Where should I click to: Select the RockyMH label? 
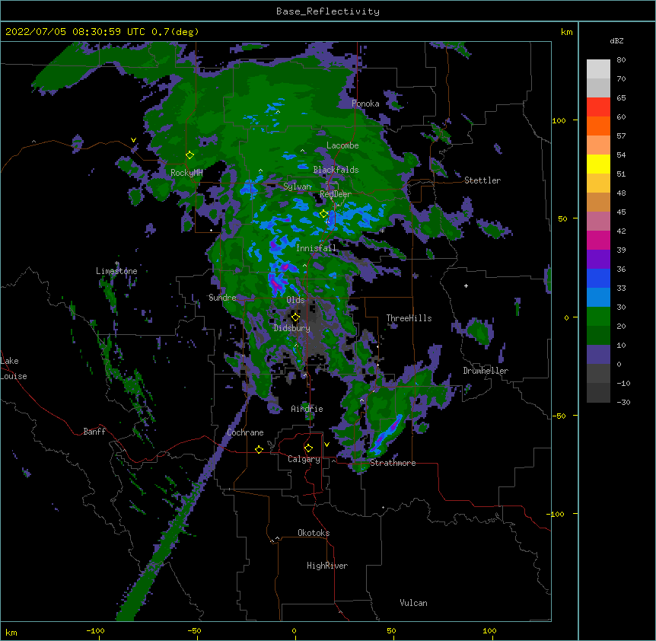[186, 173]
